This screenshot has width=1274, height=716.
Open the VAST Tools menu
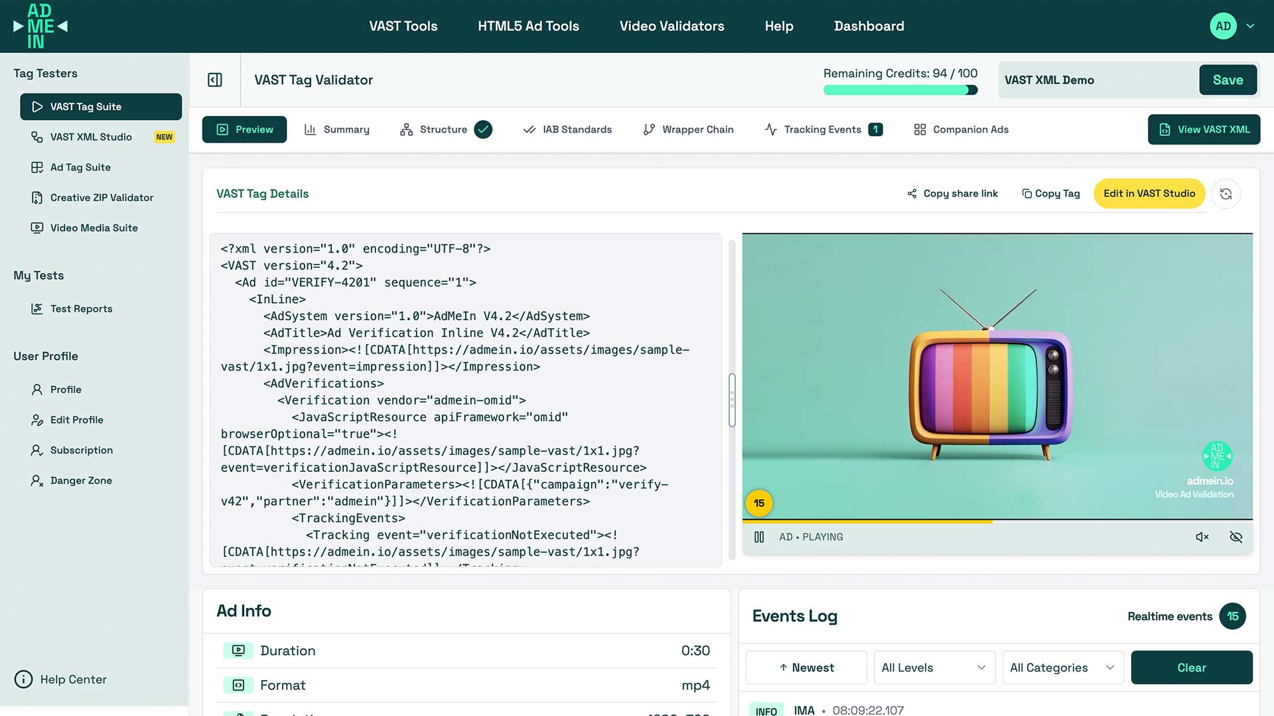coord(403,26)
